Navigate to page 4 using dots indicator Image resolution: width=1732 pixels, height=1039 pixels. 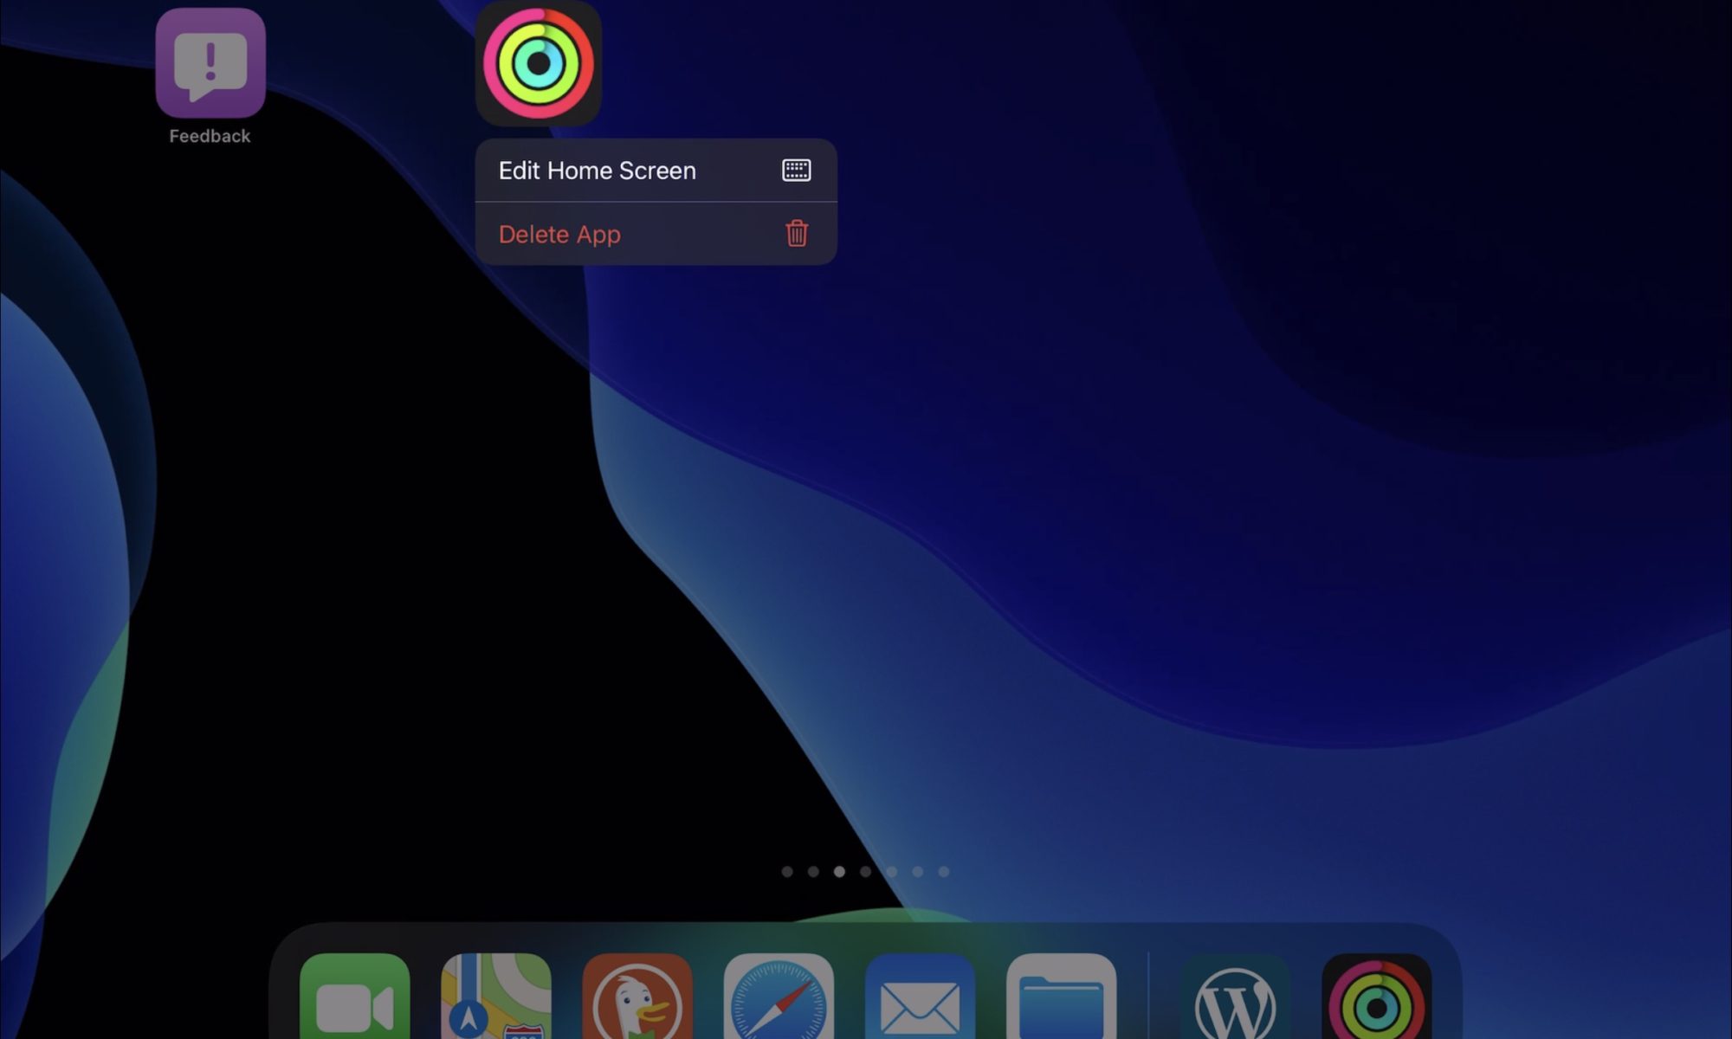[x=866, y=872]
